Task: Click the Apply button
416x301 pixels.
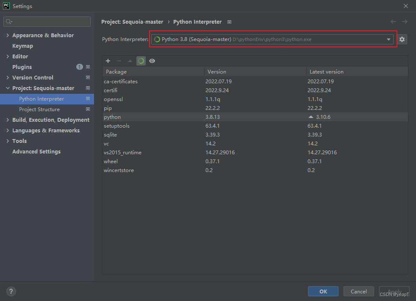Action: click(394, 291)
